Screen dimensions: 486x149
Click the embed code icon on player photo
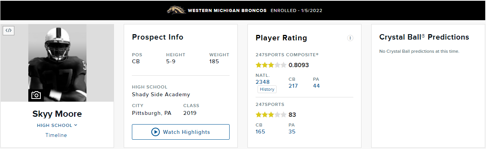coord(9,30)
